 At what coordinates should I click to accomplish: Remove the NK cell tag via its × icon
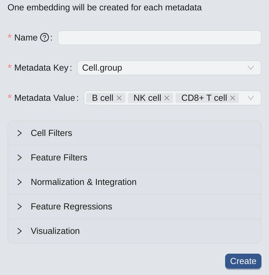coord(167,98)
